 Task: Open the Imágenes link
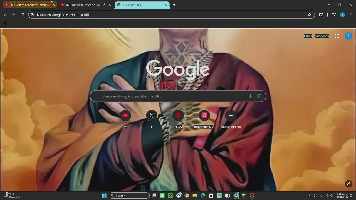point(322,36)
